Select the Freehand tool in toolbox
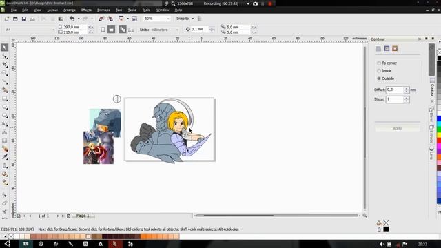Viewport: 441px width, 248px height. 5,82
